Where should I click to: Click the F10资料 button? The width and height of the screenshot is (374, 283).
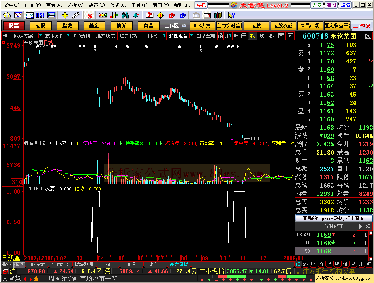click(x=82, y=36)
